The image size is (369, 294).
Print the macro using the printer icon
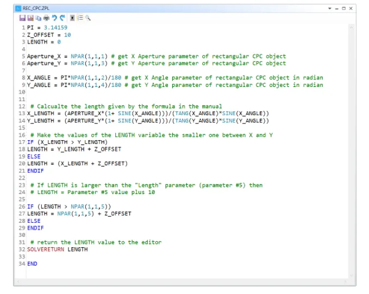click(46, 18)
